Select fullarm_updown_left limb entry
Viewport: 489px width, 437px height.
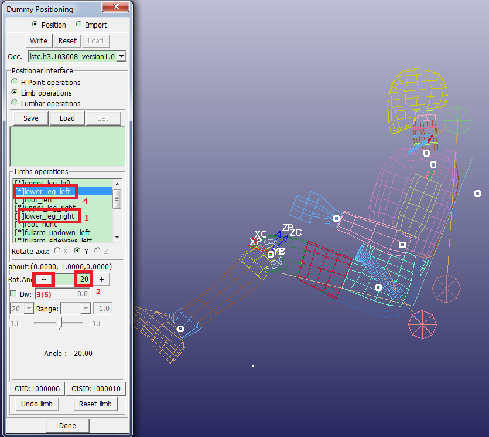pyautogui.click(x=53, y=232)
